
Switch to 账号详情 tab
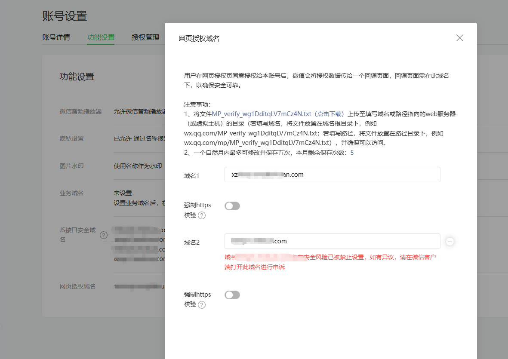pyautogui.click(x=56, y=37)
